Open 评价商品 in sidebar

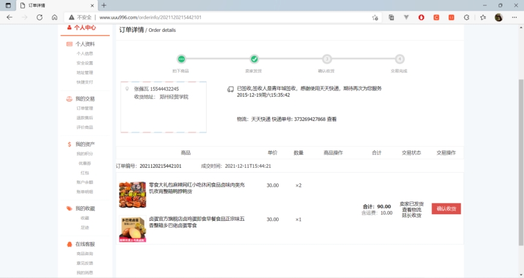tap(84, 128)
